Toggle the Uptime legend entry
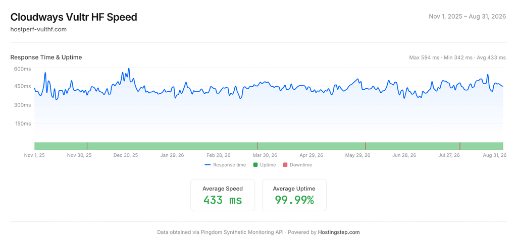517x246 pixels. [x=265, y=165]
